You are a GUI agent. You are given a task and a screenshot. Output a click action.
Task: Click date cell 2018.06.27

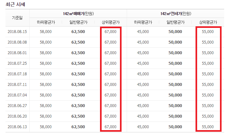(x=17, y=106)
